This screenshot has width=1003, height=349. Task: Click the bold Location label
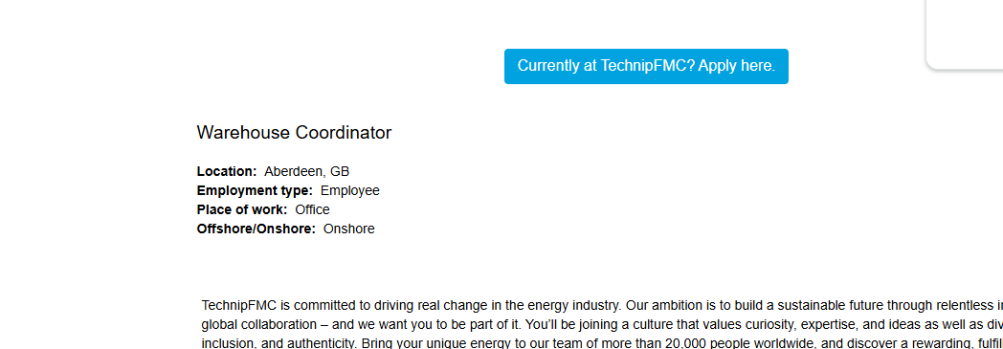coord(227,171)
